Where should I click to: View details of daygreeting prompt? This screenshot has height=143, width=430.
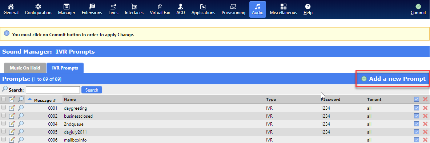[x=21, y=108]
